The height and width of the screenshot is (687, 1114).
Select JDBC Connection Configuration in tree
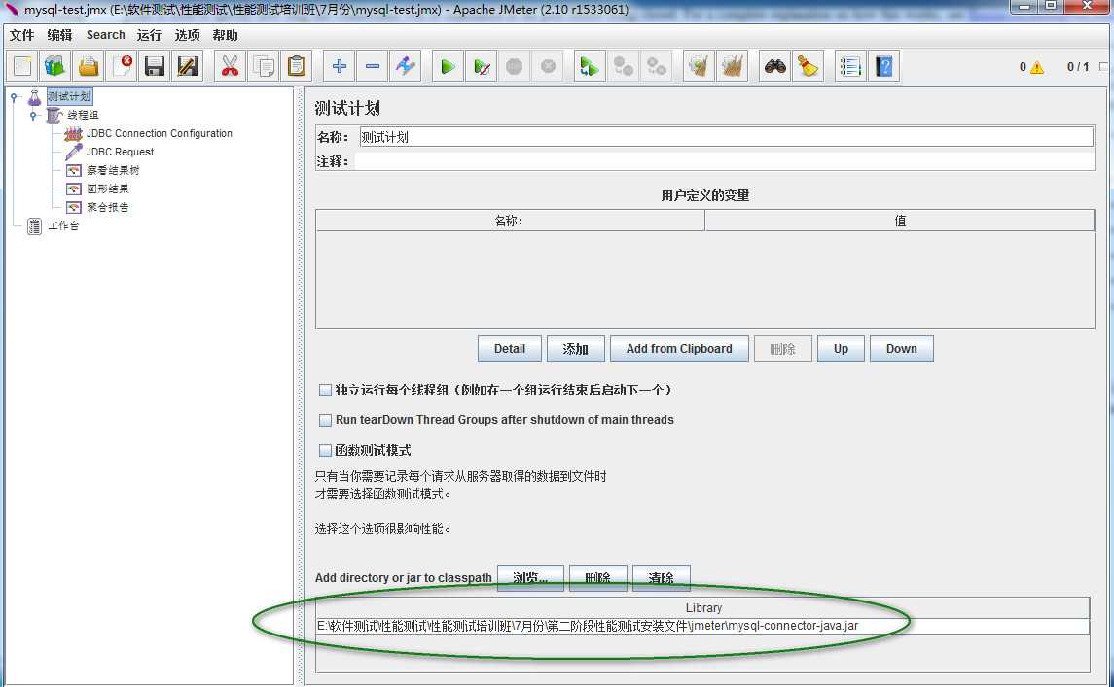160,133
